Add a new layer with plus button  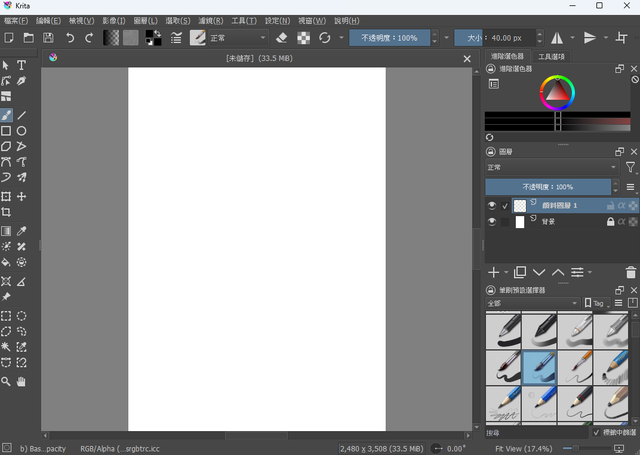pos(494,272)
